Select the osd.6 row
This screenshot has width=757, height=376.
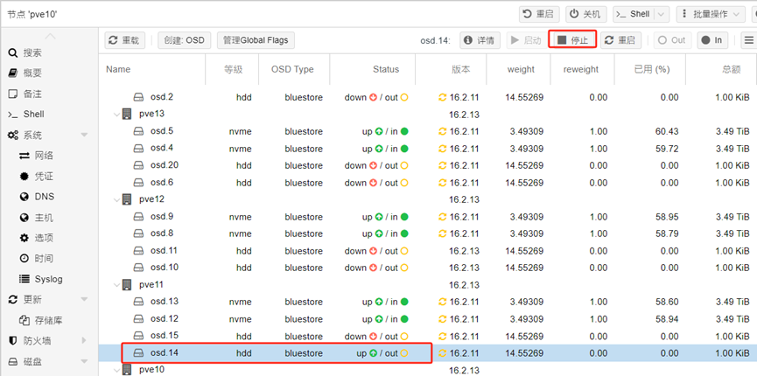[x=428, y=183]
